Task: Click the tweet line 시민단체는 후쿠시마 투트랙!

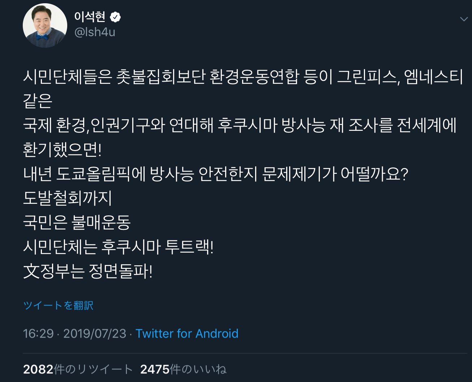Action: tap(118, 247)
